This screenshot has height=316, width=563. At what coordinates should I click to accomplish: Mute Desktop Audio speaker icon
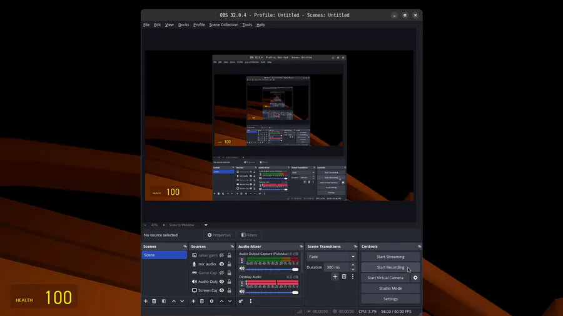(242, 292)
